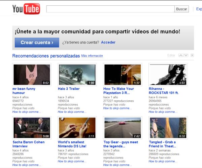Viewport: 202px width, 168px height.
Task: Move recommendations module up arrow
Action: (x=181, y=55)
